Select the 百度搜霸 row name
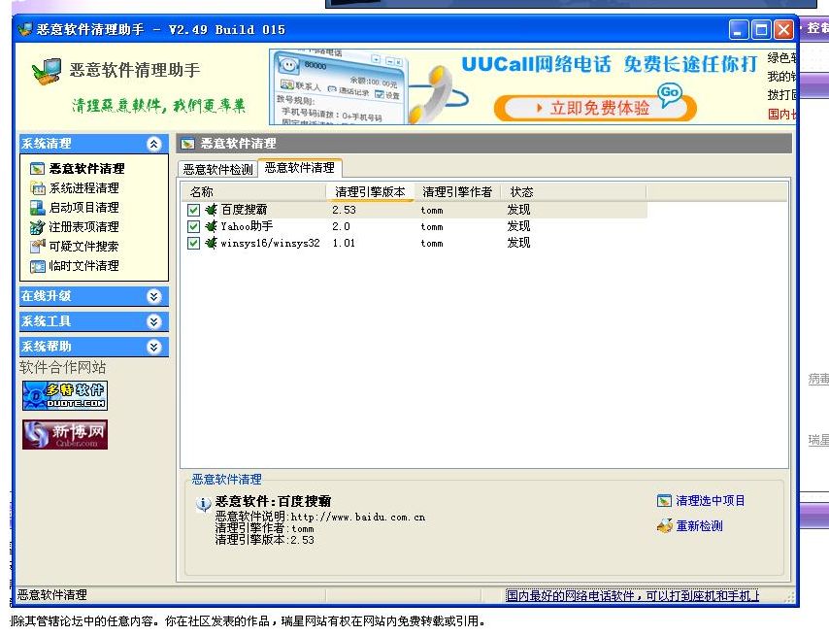Screen dimensions: 829x636 (244, 210)
